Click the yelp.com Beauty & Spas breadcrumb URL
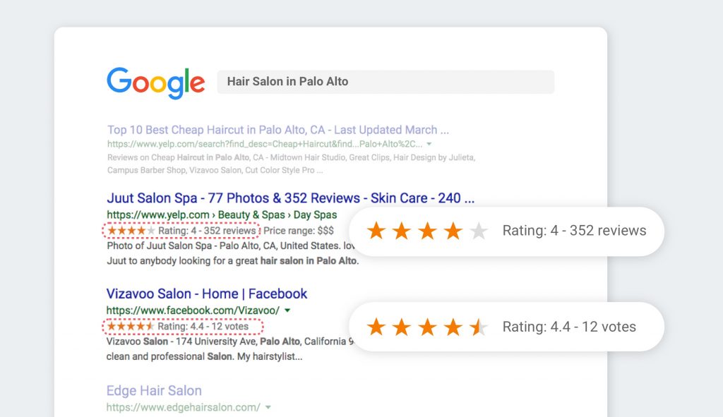Viewport: 723px width, 417px height. tap(222, 214)
